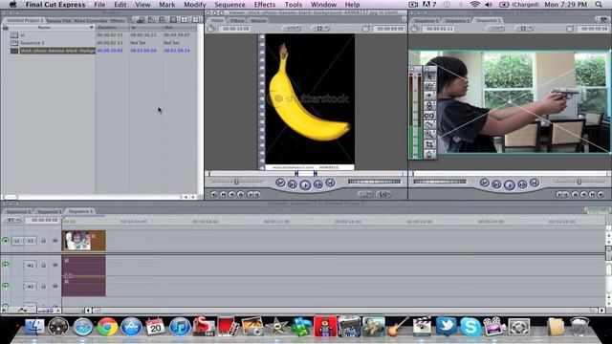Image resolution: width=612 pixels, height=344 pixels.
Task: Select the video clip thumbnail on V1
Action: pyautogui.click(x=77, y=241)
